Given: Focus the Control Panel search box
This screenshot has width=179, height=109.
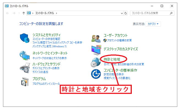Looking at the screenshot, I should point(152,13).
